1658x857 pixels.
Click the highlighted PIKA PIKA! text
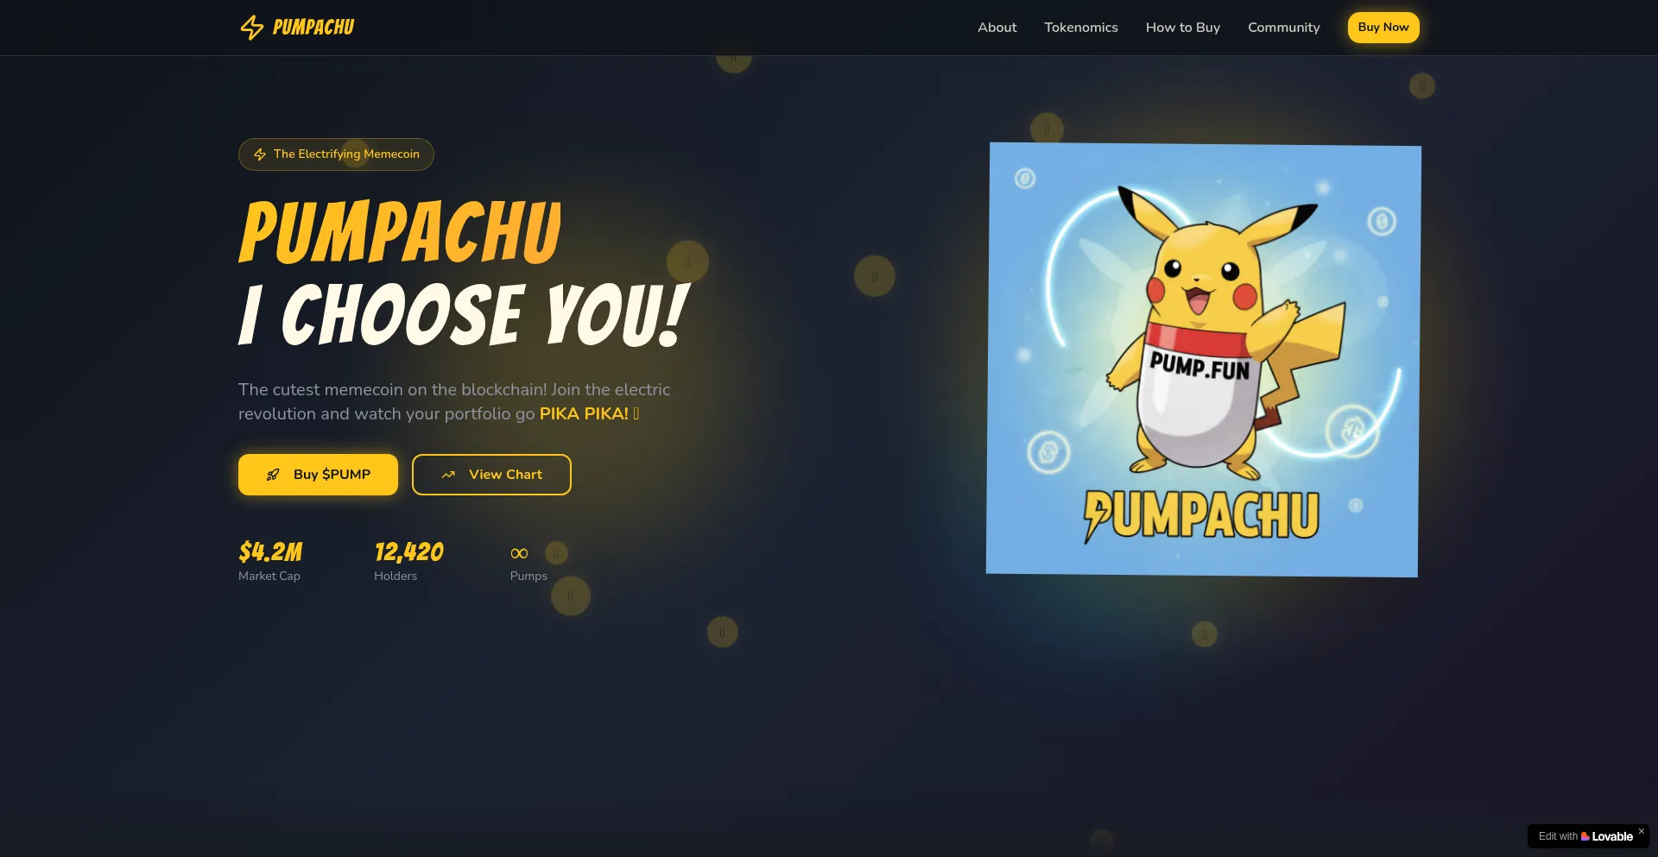[x=584, y=414]
